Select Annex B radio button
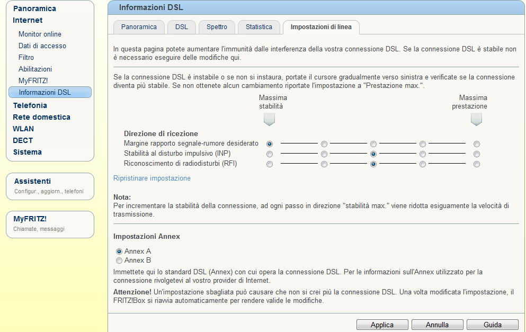The image size is (526, 332). (119, 261)
